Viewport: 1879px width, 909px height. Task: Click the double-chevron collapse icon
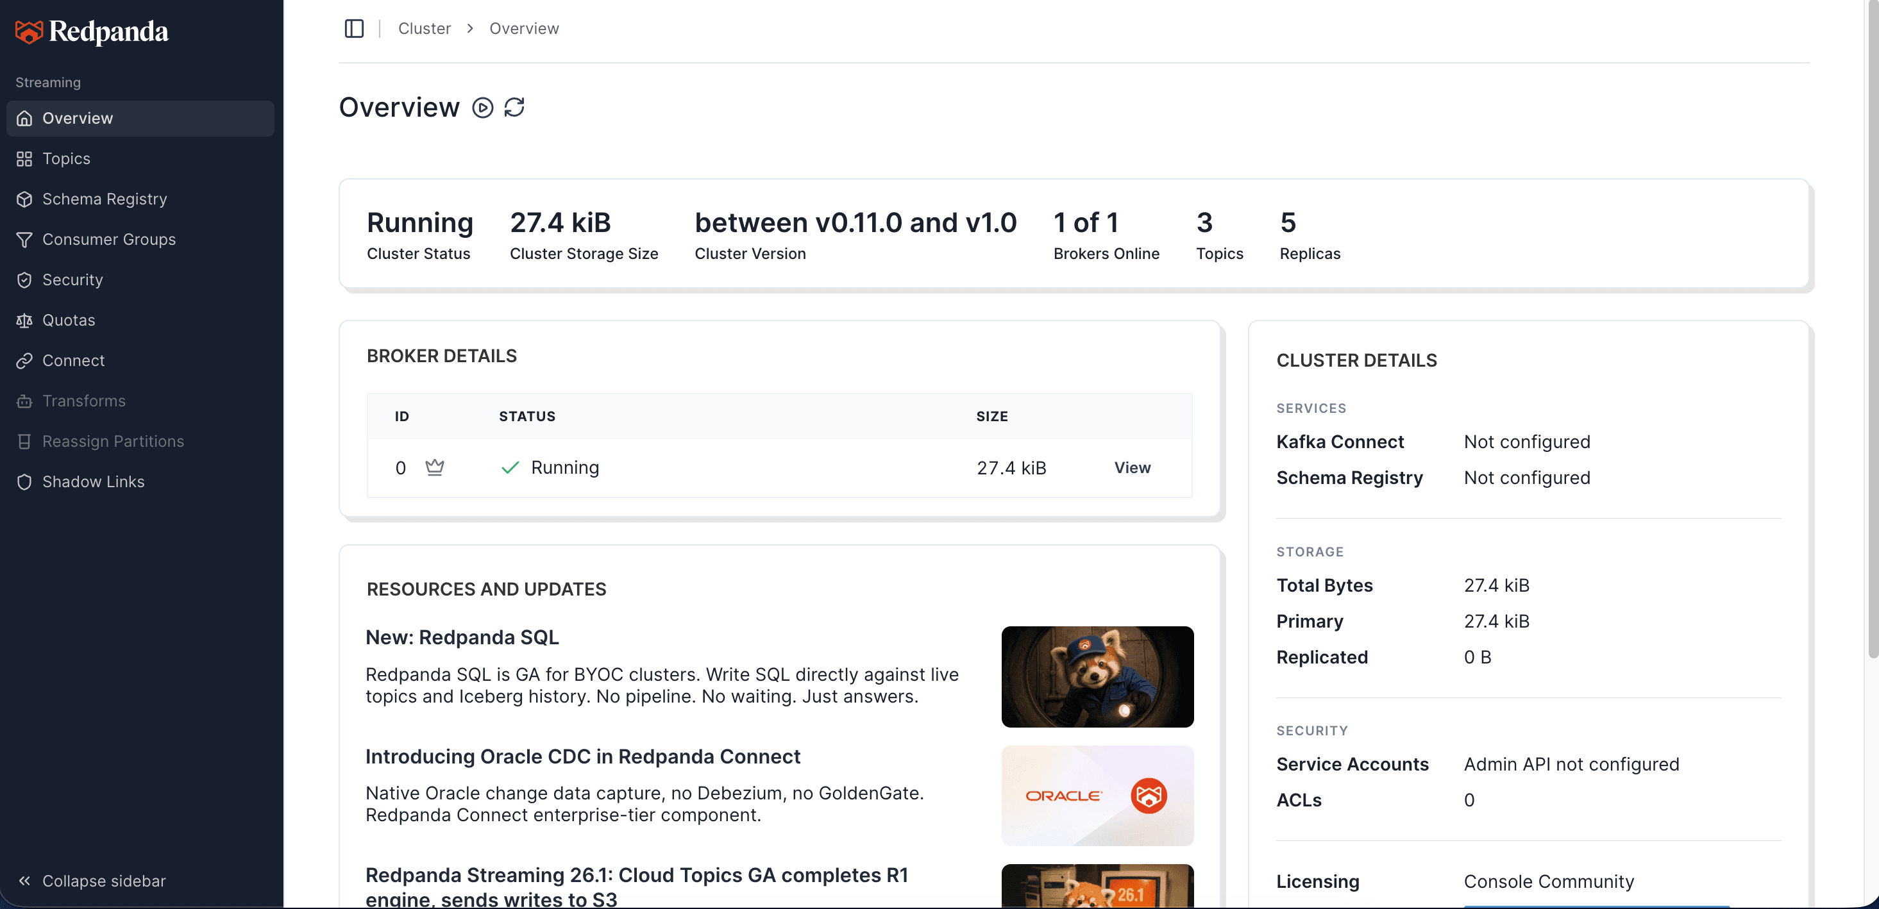[x=25, y=881]
